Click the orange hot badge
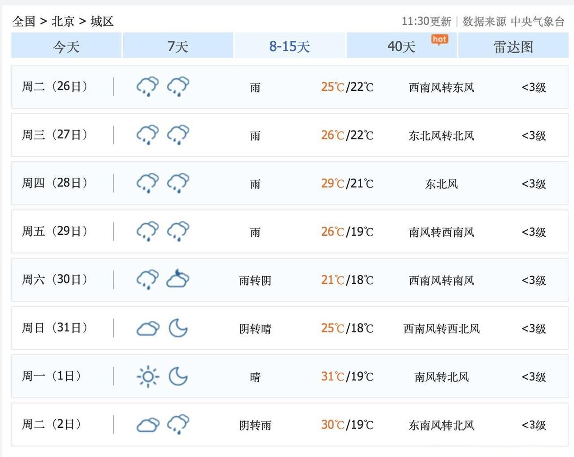The width and height of the screenshot is (574, 457). (x=439, y=40)
